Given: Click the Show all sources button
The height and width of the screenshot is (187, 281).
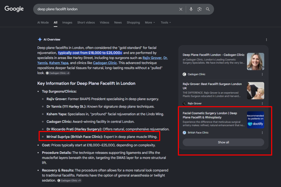Looking at the screenshot, I should click(x=223, y=142).
